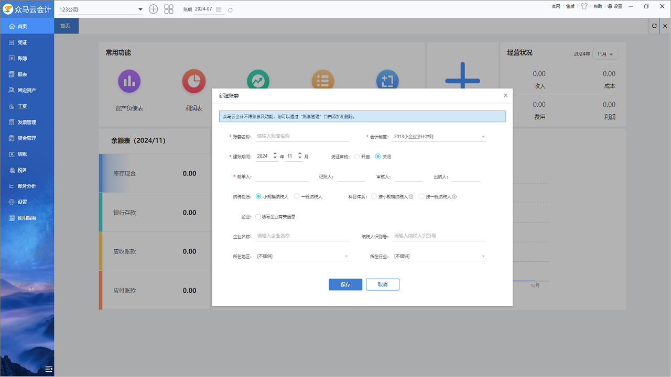This screenshot has width=671, height=377.
Task: Collapse the sidebar using the bottom icon
Action: pos(49,369)
